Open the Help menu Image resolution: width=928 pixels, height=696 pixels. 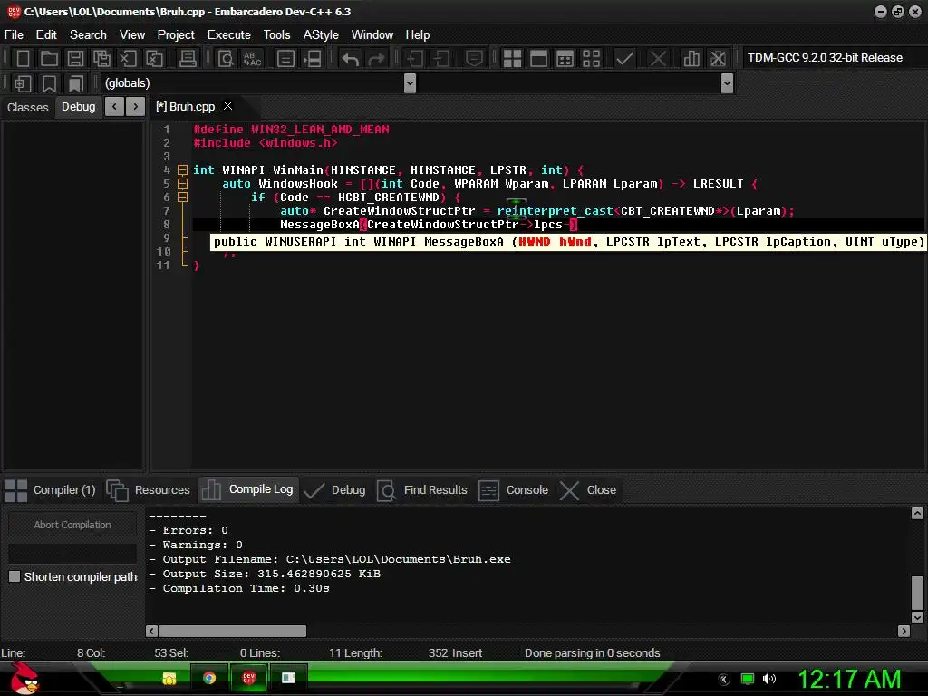(x=418, y=35)
